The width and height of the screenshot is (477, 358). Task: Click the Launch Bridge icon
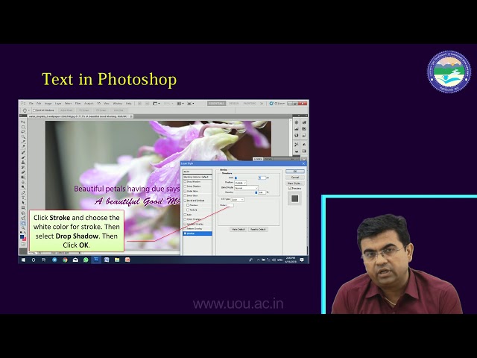pos(139,104)
